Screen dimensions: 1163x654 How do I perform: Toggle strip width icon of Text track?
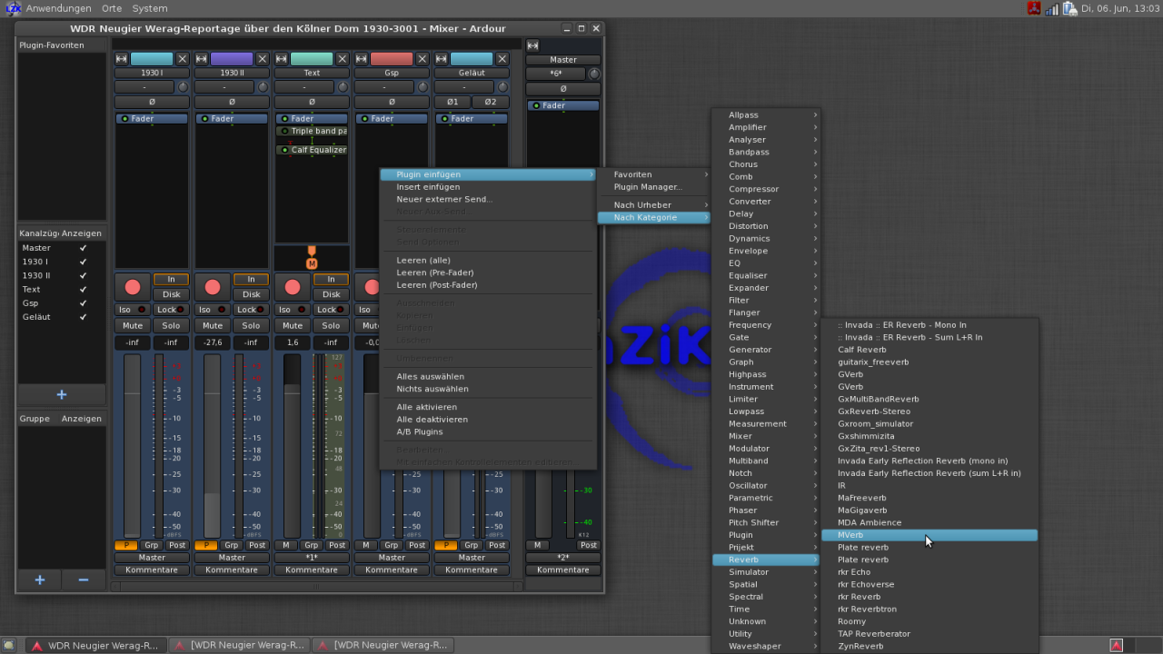point(282,59)
